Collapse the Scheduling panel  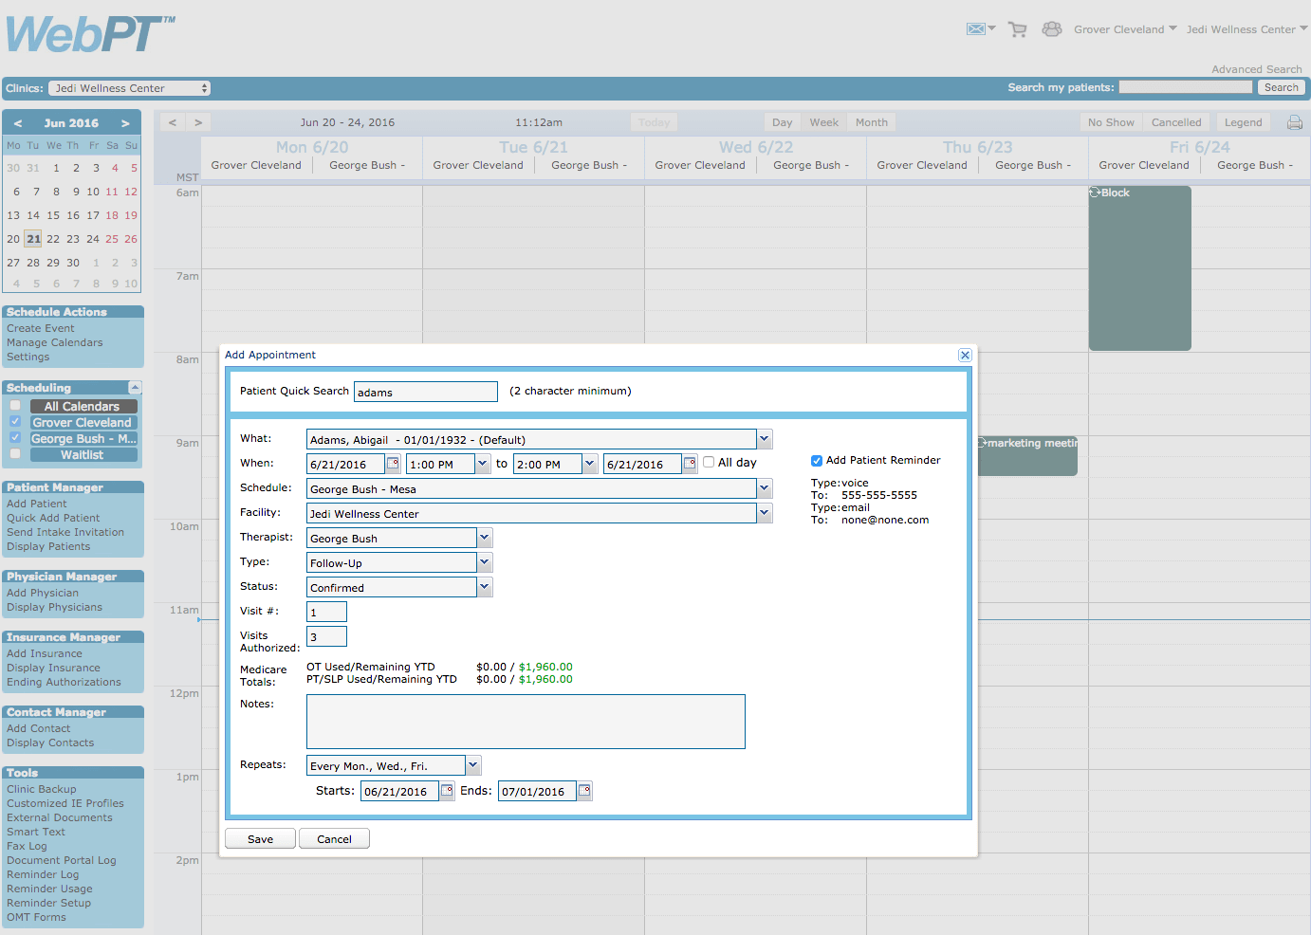135,387
